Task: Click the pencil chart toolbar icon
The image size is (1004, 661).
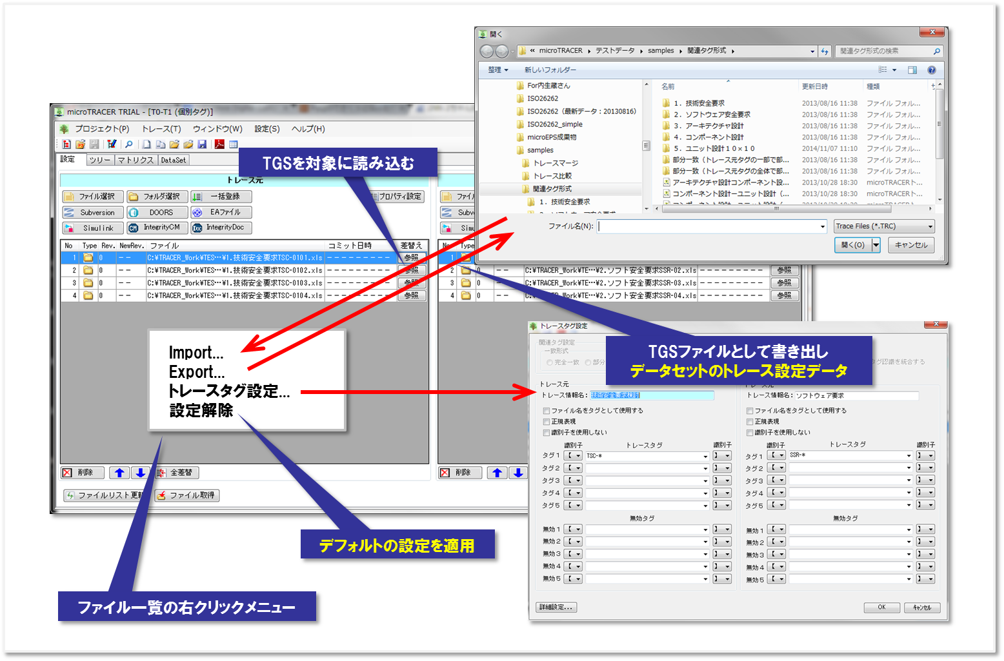Action: pos(112,144)
